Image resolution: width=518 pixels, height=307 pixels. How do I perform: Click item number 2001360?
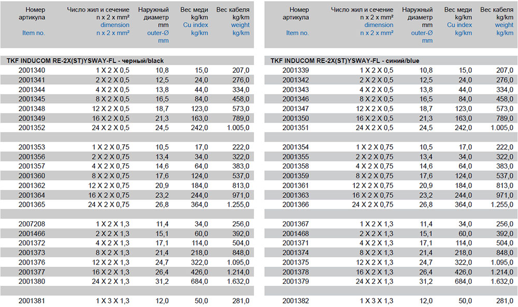[x=32, y=176]
